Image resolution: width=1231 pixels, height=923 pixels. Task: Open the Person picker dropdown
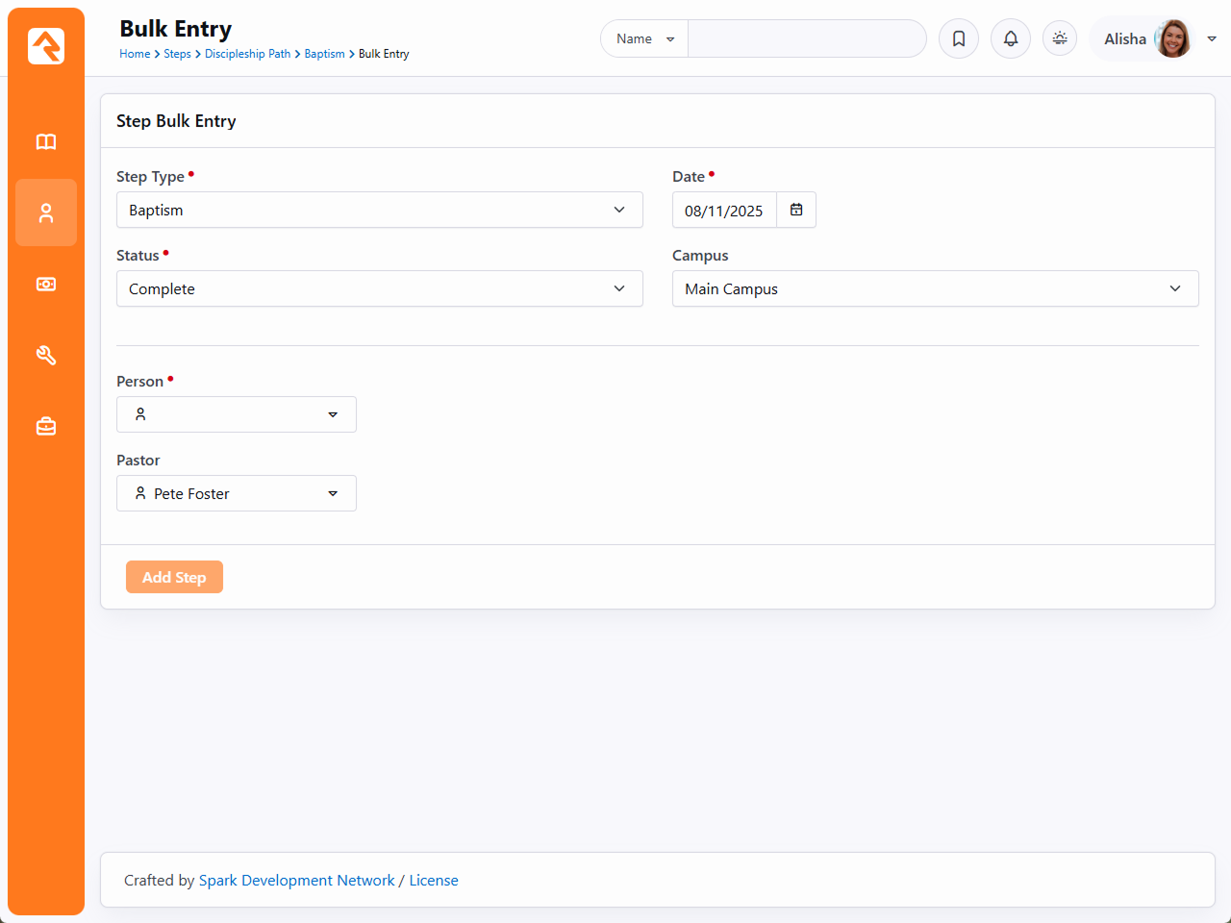237,414
